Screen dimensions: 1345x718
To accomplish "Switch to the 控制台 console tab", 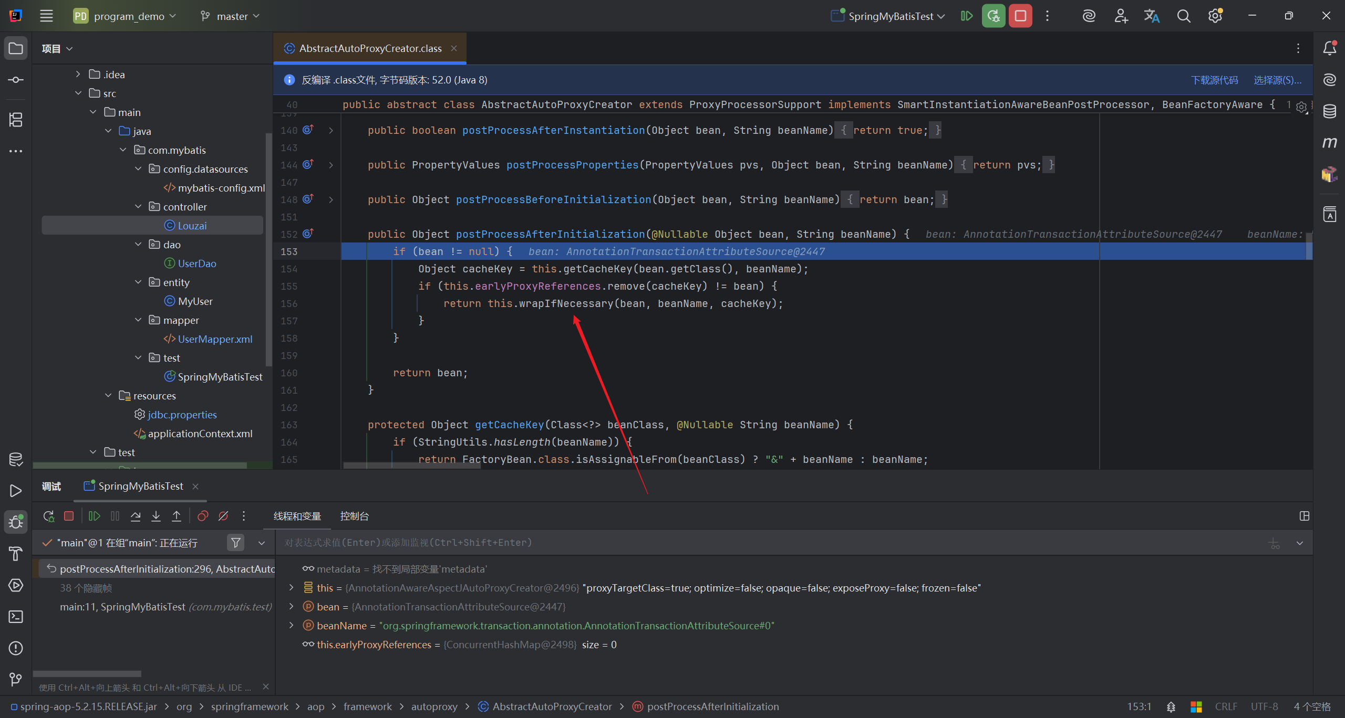I will pyautogui.click(x=355, y=516).
